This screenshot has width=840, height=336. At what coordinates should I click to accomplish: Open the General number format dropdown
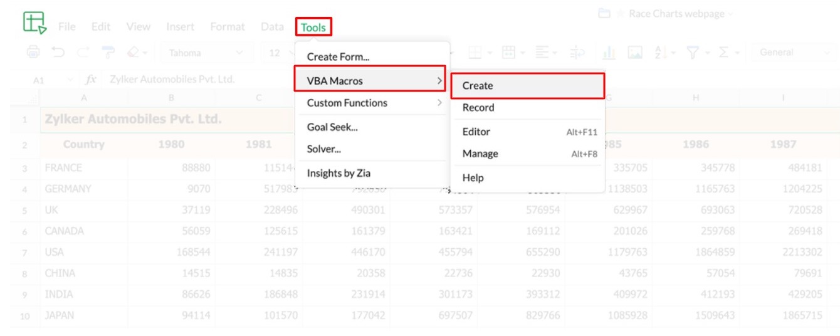pos(793,53)
